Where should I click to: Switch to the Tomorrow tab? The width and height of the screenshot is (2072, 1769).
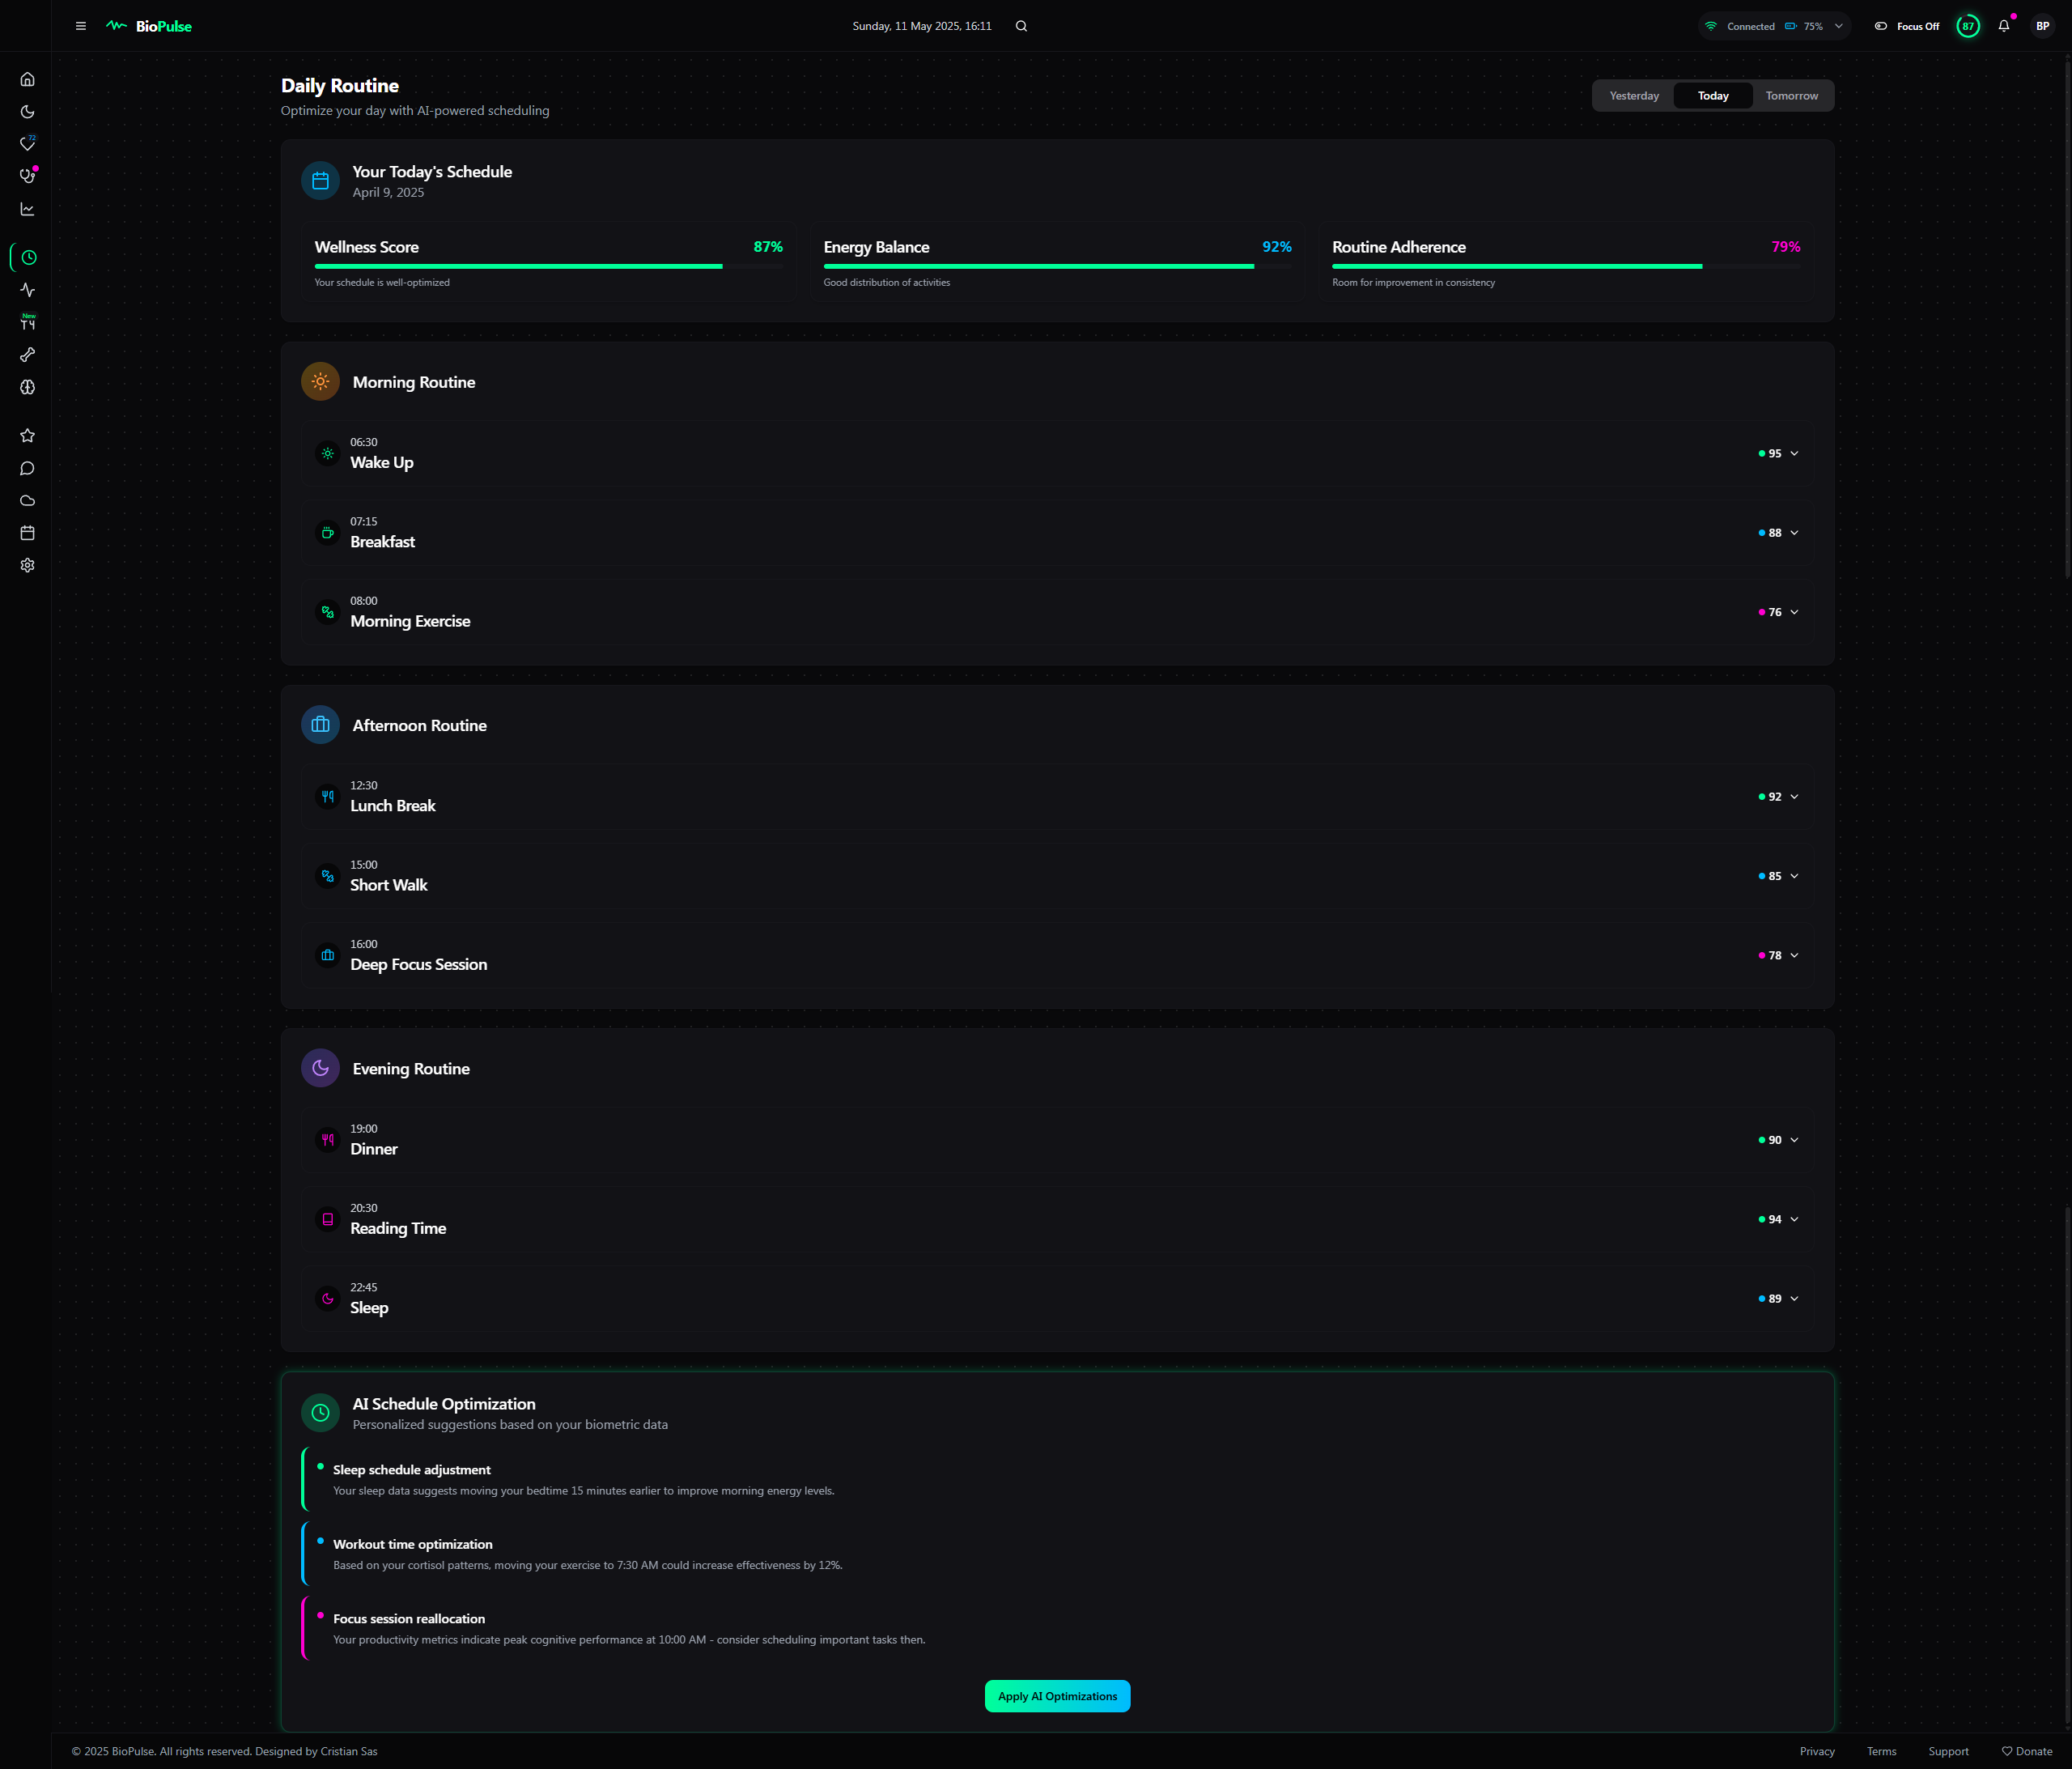(1791, 96)
